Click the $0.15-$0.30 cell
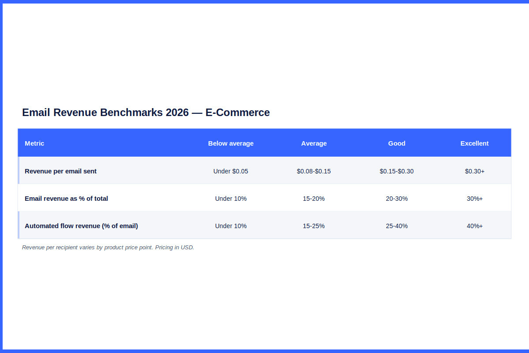 point(397,171)
